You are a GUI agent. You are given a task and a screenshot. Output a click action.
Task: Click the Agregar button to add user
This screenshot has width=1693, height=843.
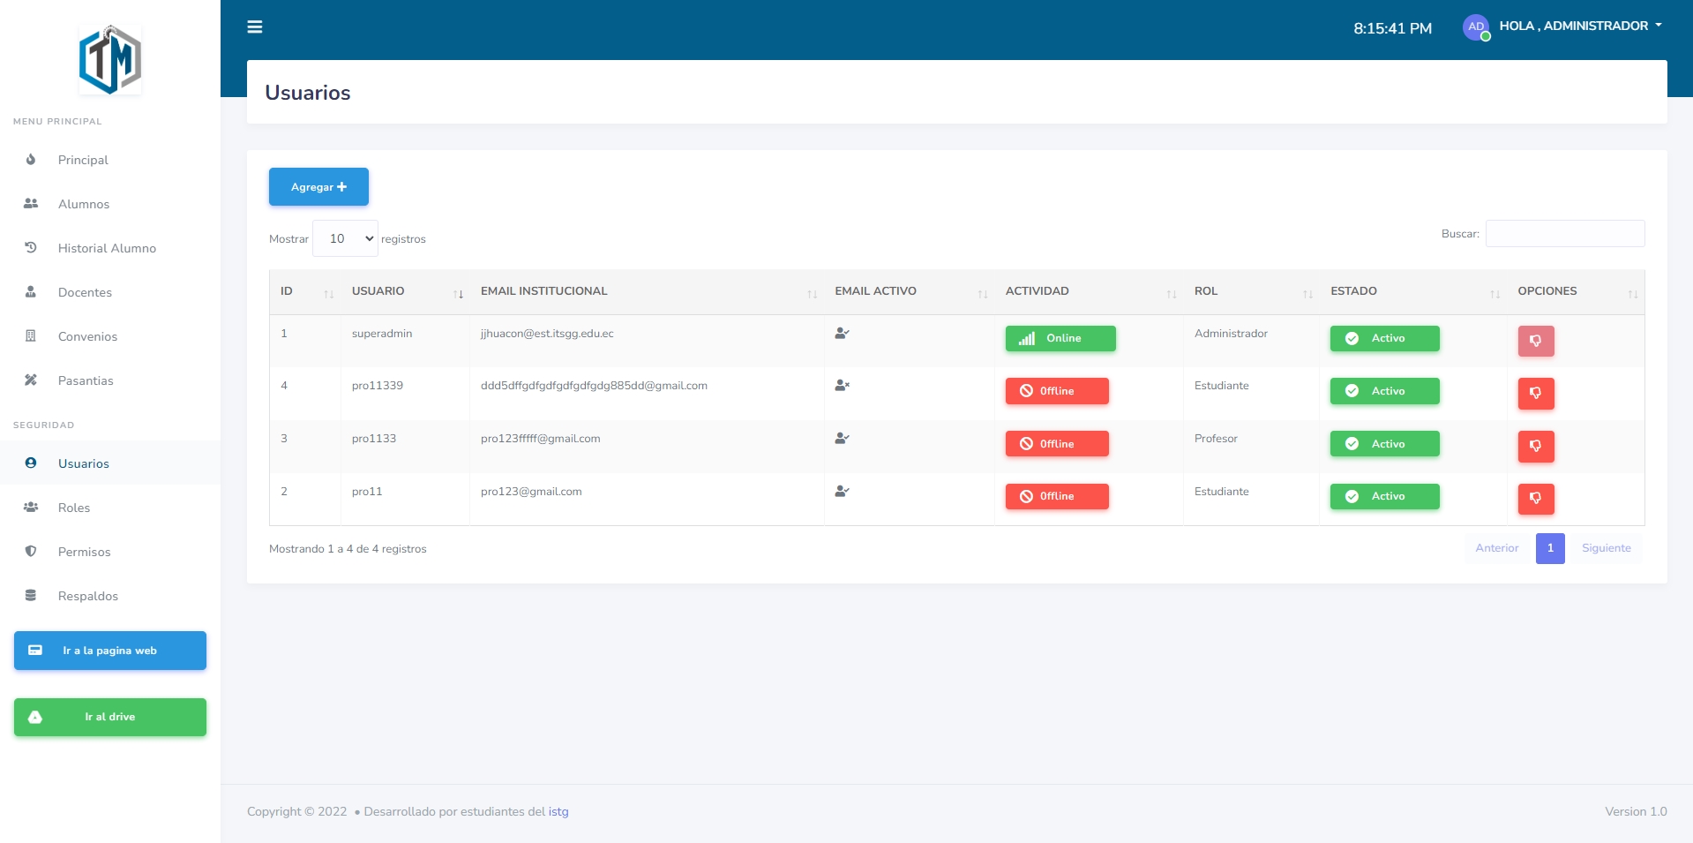(x=318, y=187)
